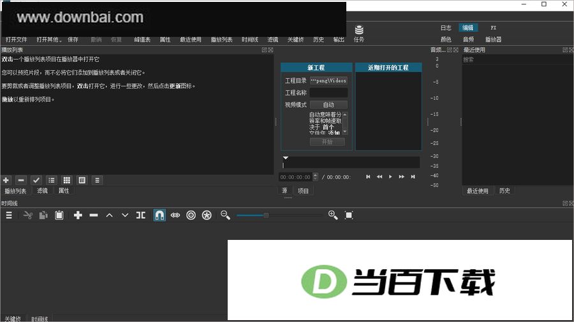Select the 播放列表 bottom tab
The image size is (574, 322).
[x=15, y=190]
